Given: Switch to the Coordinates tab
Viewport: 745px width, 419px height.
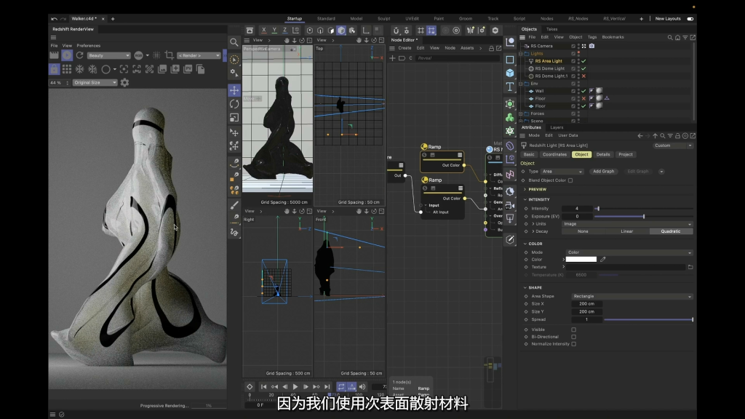Looking at the screenshot, I should pyautogui.click(x=554, y=154).
